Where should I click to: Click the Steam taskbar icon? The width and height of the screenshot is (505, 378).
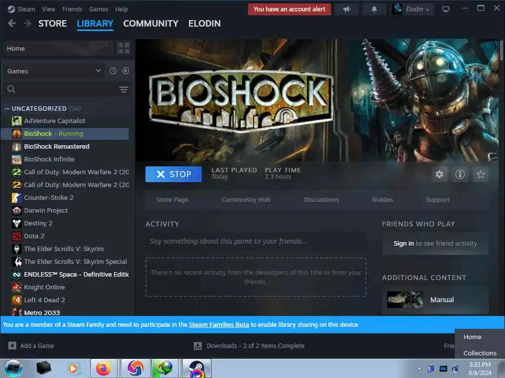point(197,369)
